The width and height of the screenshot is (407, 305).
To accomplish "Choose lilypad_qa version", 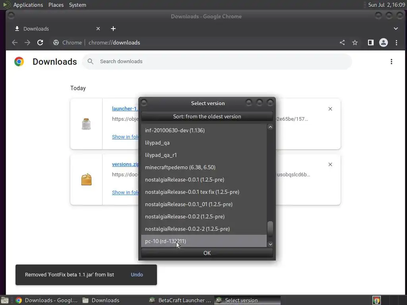I will click(204, 143).
